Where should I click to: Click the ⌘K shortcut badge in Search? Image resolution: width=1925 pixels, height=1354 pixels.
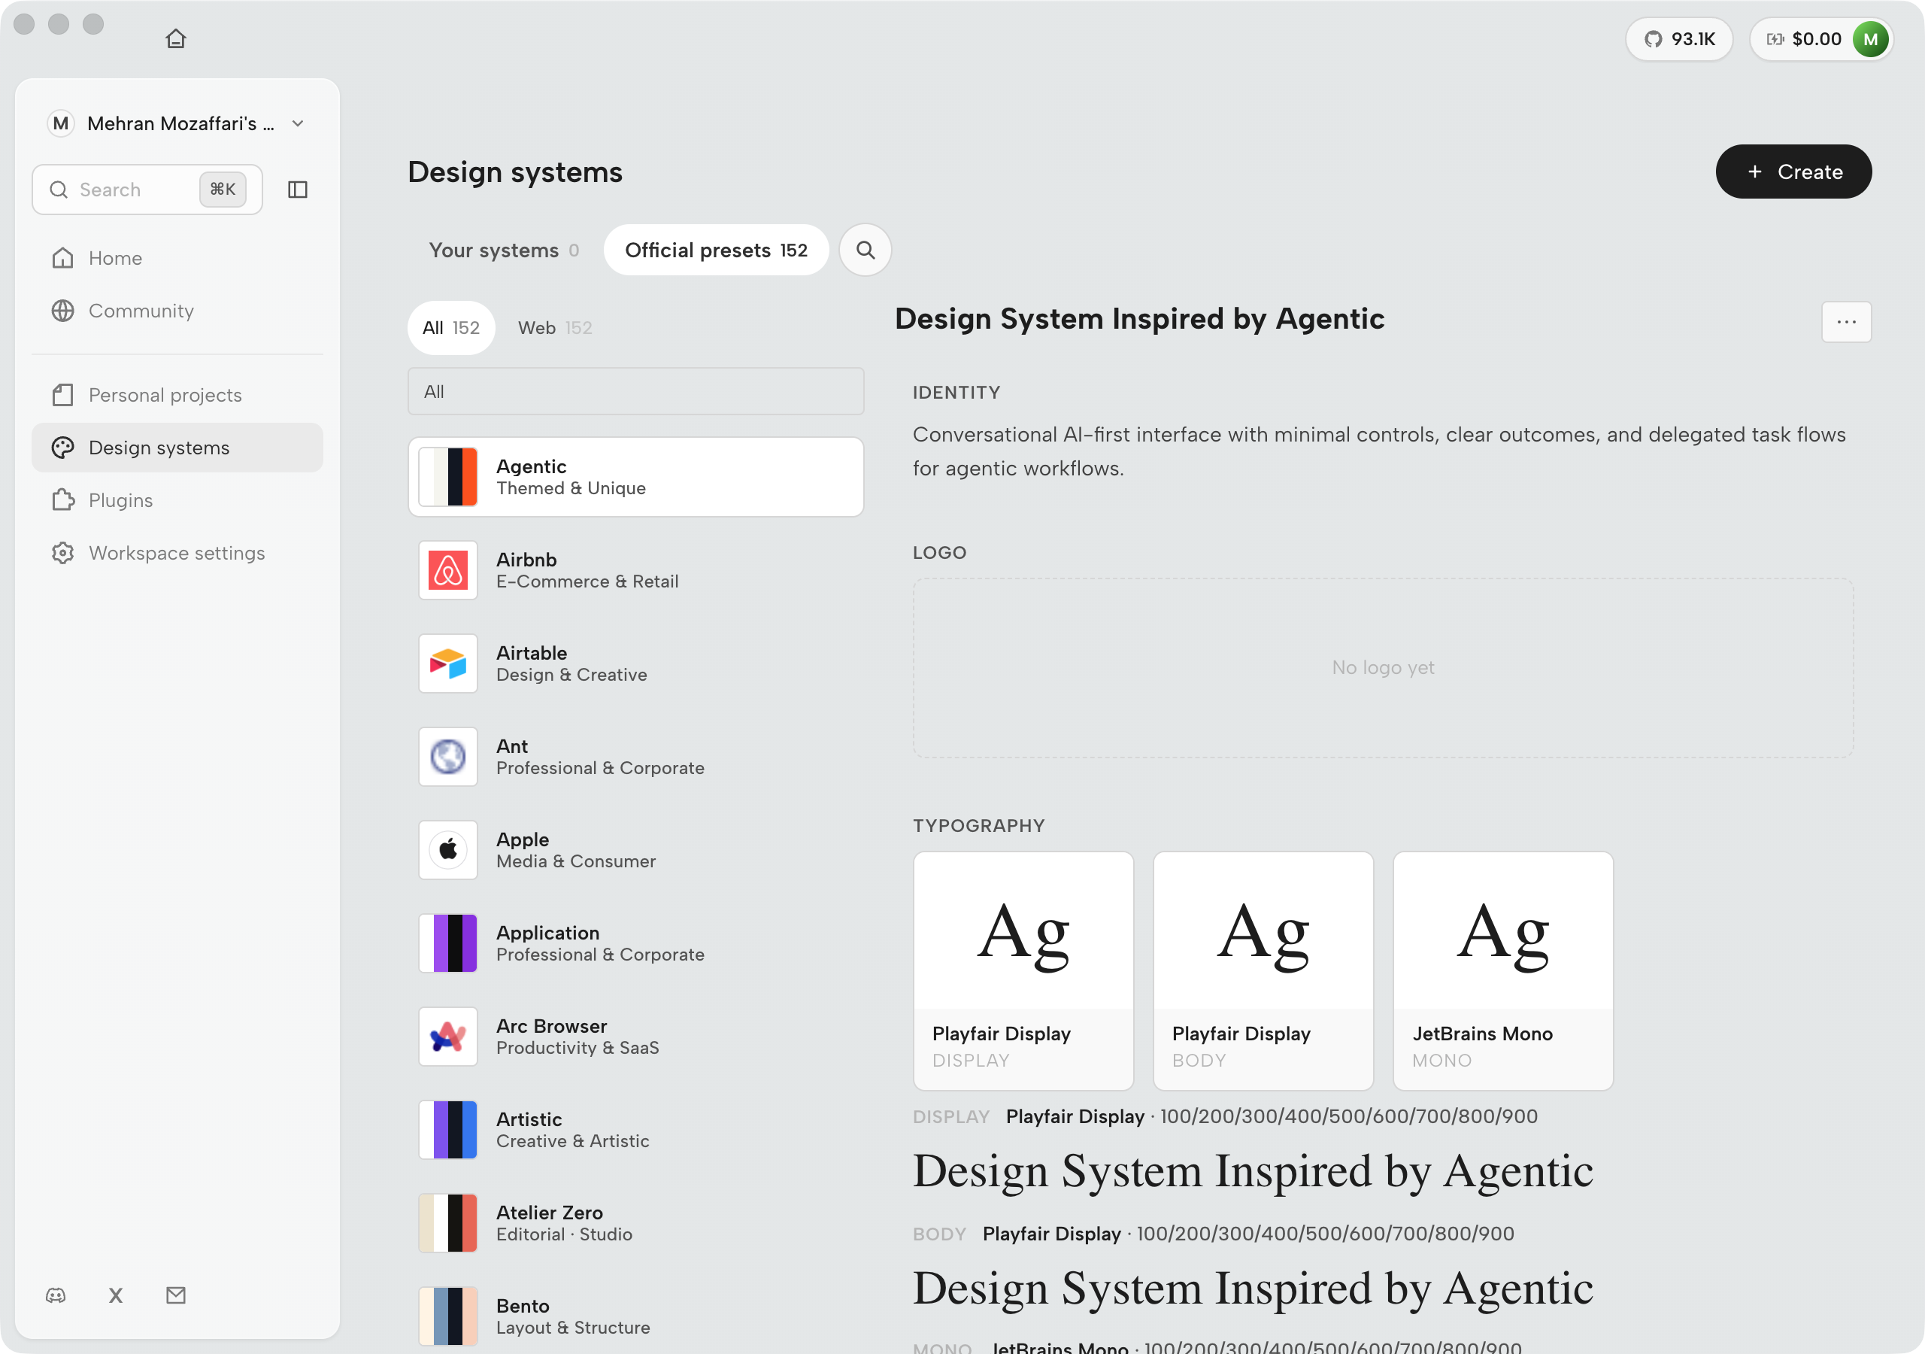pyautogui.click(x=223, y=190)
